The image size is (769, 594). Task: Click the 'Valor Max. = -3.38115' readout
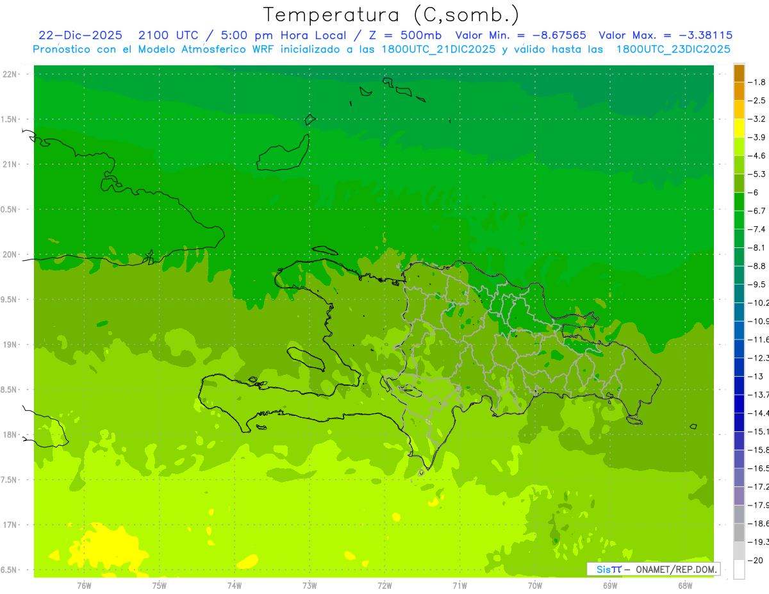coord(666,35)
